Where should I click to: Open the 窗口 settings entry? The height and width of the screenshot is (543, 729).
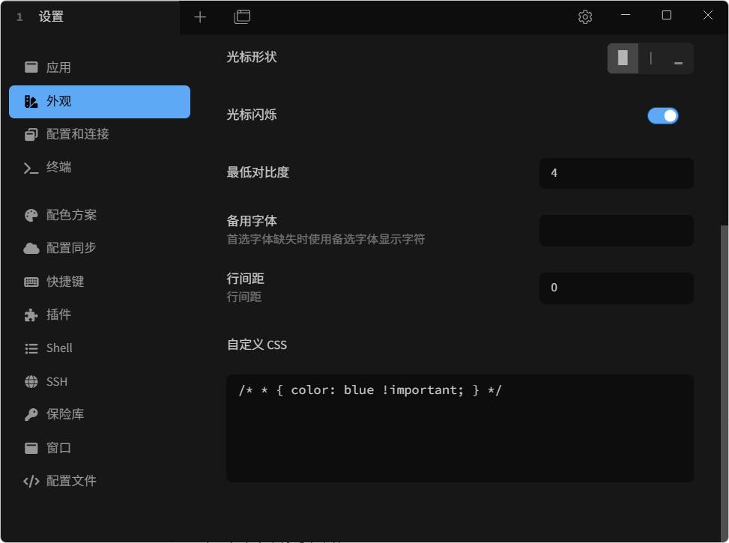(x=60, y=447)
